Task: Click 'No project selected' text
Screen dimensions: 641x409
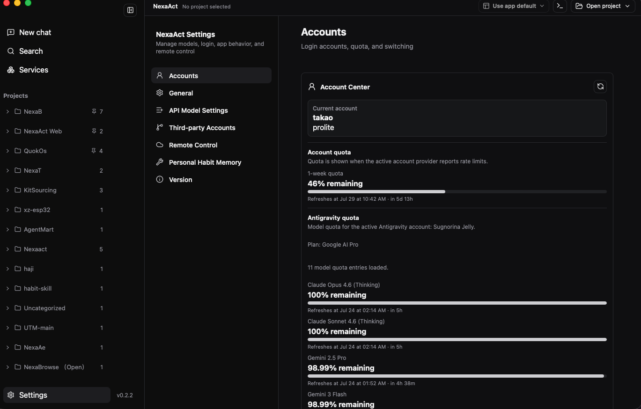Action: pyautogui.click(x=206, y=7)
